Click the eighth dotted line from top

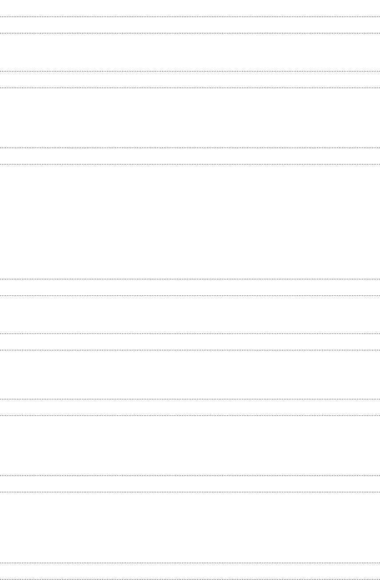(x=190, y=295)
